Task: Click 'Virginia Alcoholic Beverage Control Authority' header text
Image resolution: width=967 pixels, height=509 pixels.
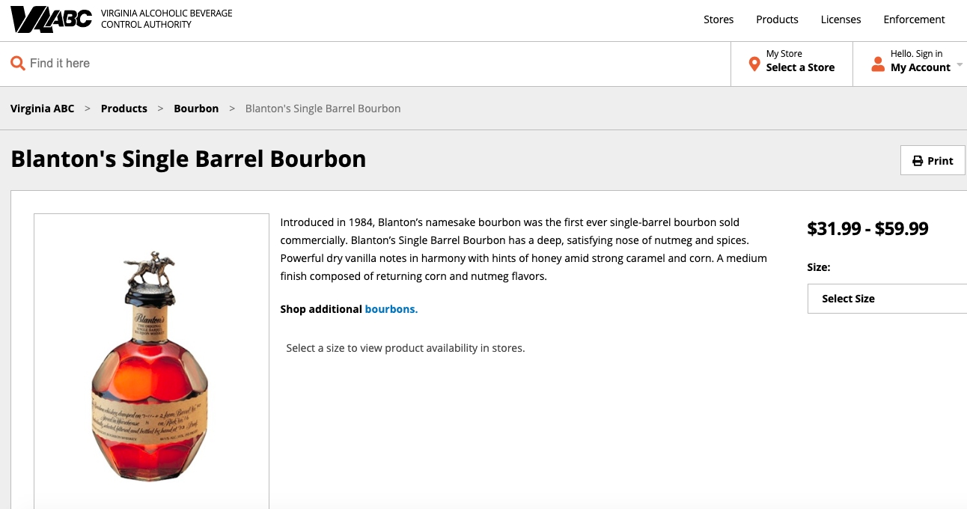Action: [x=167, y=19]
